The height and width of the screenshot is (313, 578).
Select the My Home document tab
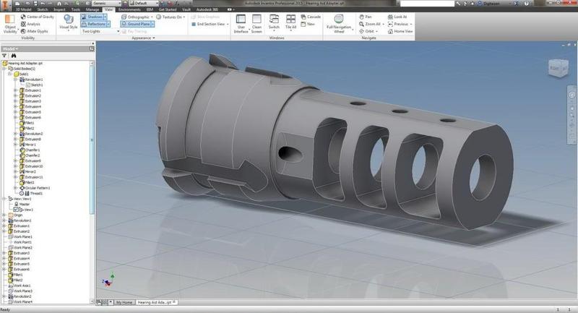coord(124,302)
